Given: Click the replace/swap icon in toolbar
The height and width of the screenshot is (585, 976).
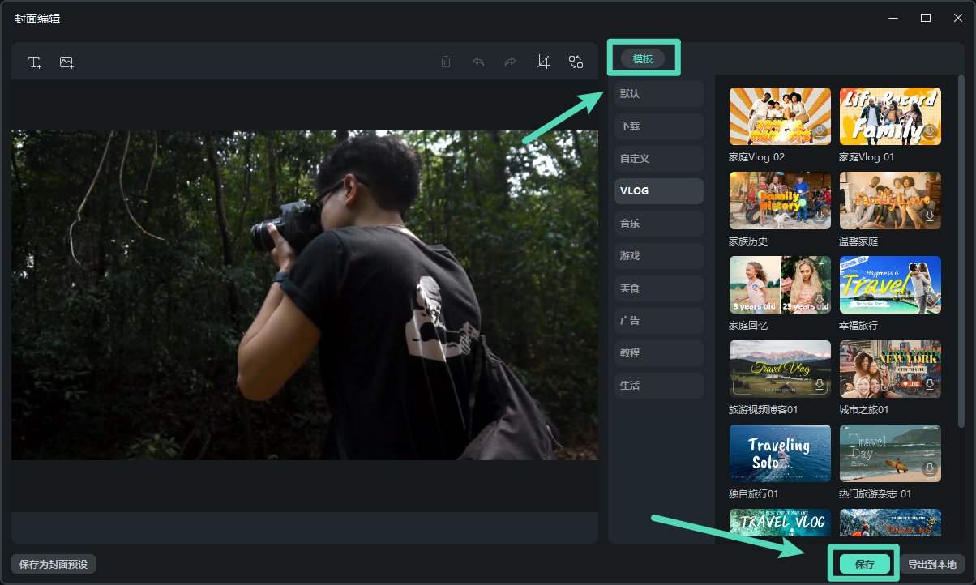Looking at the screenshot, I should coord(576,62).
